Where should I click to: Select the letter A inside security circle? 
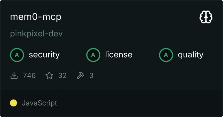pos(17,55)
